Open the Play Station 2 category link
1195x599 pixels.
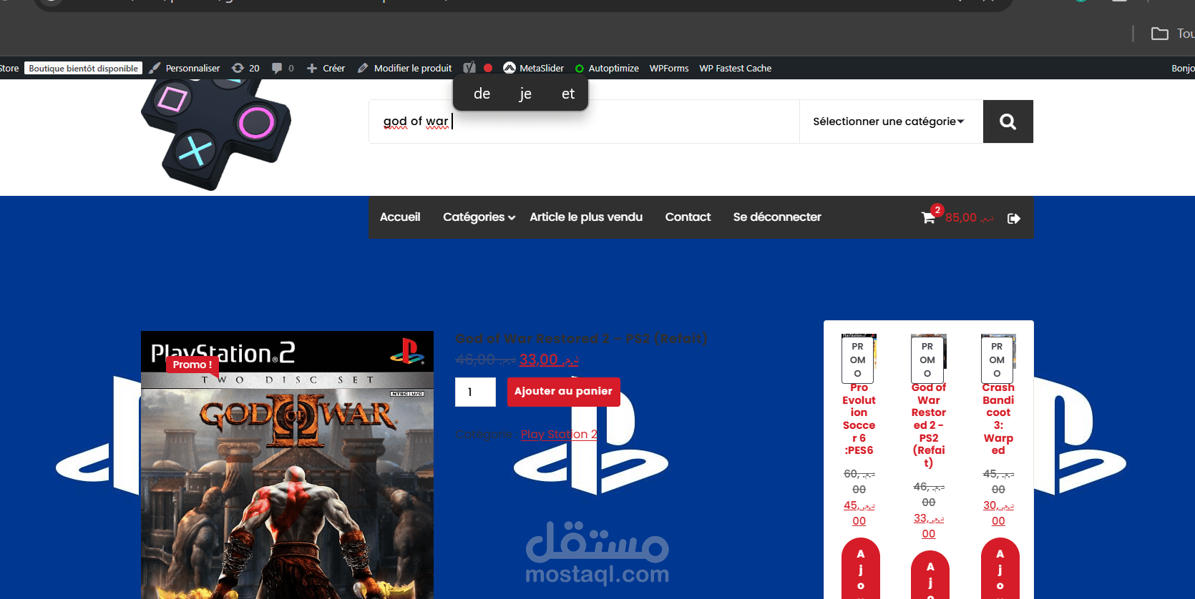coord(559,434)
